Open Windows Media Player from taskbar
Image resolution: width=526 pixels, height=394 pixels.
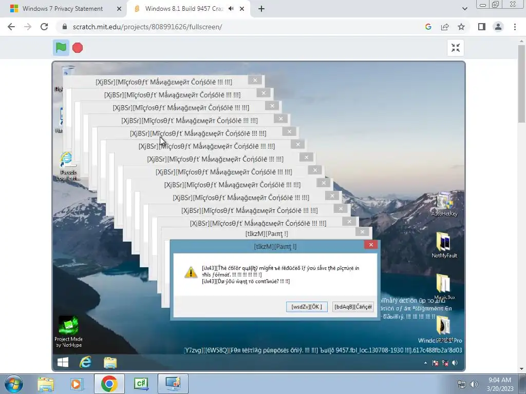click(76, 384)
